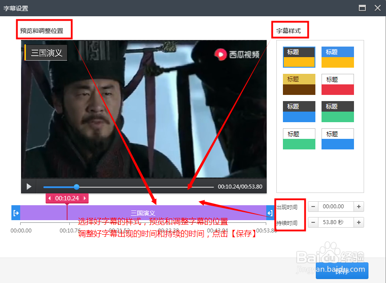Increase the 出现时间 start time

point(359,207)
